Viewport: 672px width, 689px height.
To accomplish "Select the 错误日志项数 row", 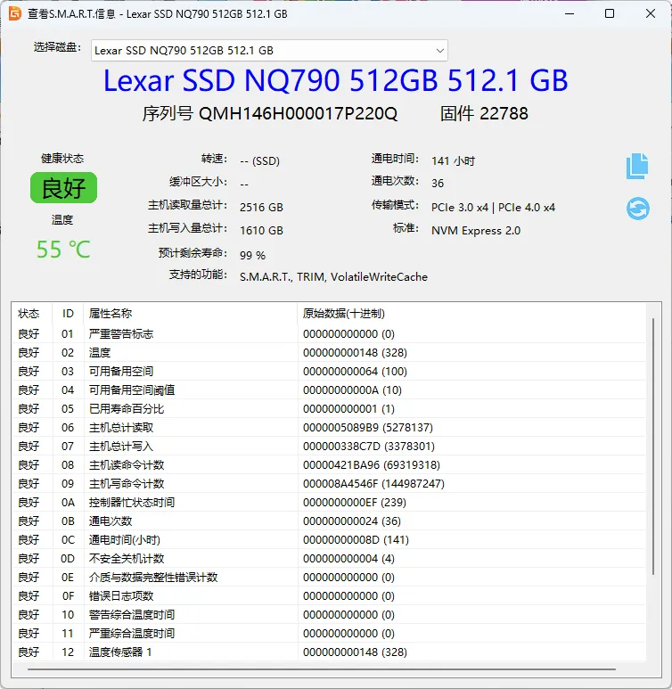I will 329,595.
